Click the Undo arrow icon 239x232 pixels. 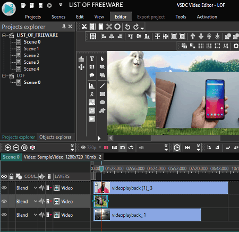pyautogui.click(x=127, y=27)
